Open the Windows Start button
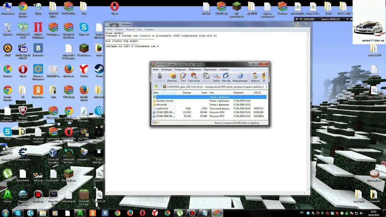The width and height of the screenshot is (386, 217). 5,213
